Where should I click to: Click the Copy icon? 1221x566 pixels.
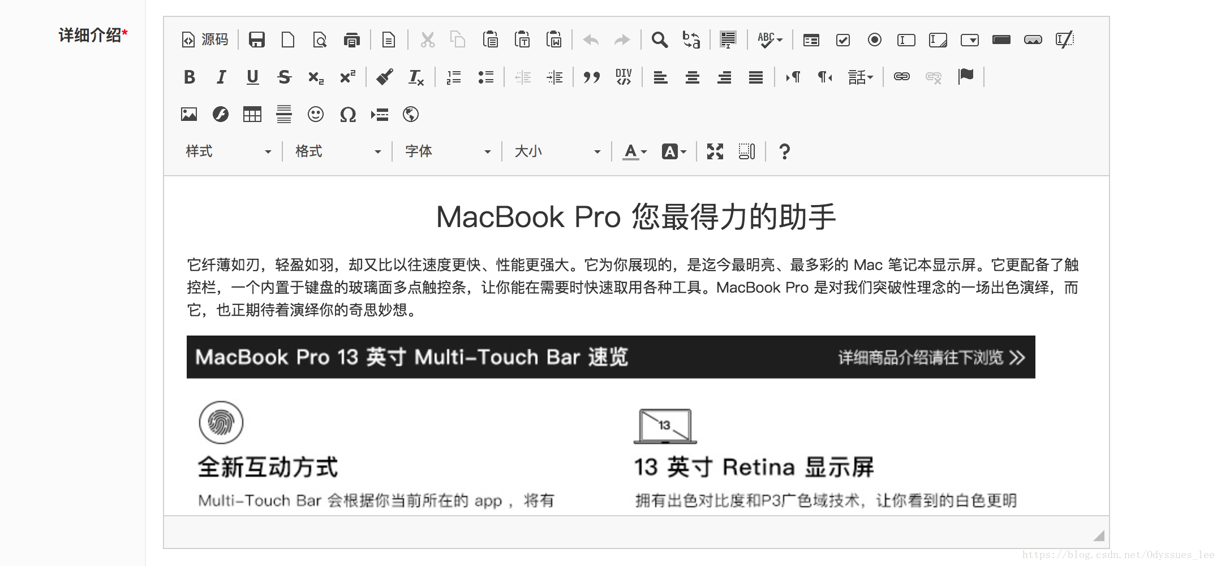tap(458, 40)
